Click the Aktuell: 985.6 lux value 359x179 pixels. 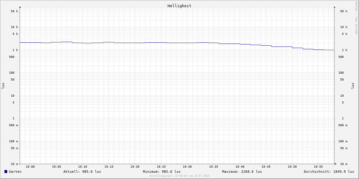82,172
